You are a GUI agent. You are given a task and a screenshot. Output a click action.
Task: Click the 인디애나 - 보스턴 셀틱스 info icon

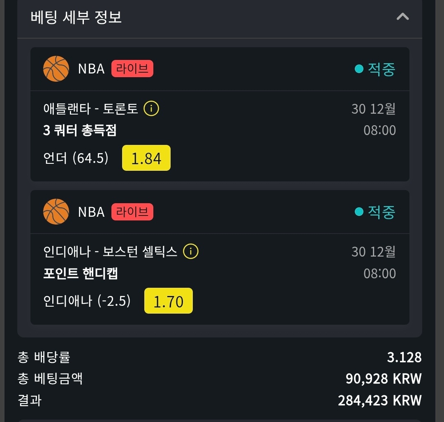click(191, 252)
